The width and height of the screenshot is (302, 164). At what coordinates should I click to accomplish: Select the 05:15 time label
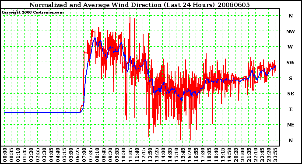click(x=64, y=155)
